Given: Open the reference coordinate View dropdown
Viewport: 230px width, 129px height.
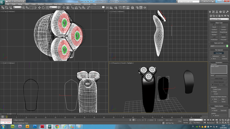Looking at the screenshot, I should pos(53,7).
